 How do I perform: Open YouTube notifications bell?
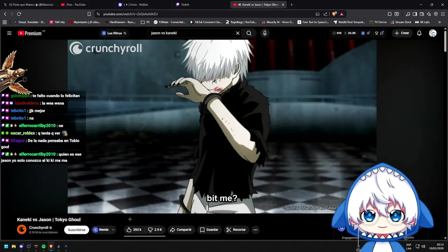419,33
